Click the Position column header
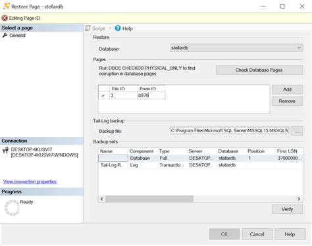 (x=261, y=151)
